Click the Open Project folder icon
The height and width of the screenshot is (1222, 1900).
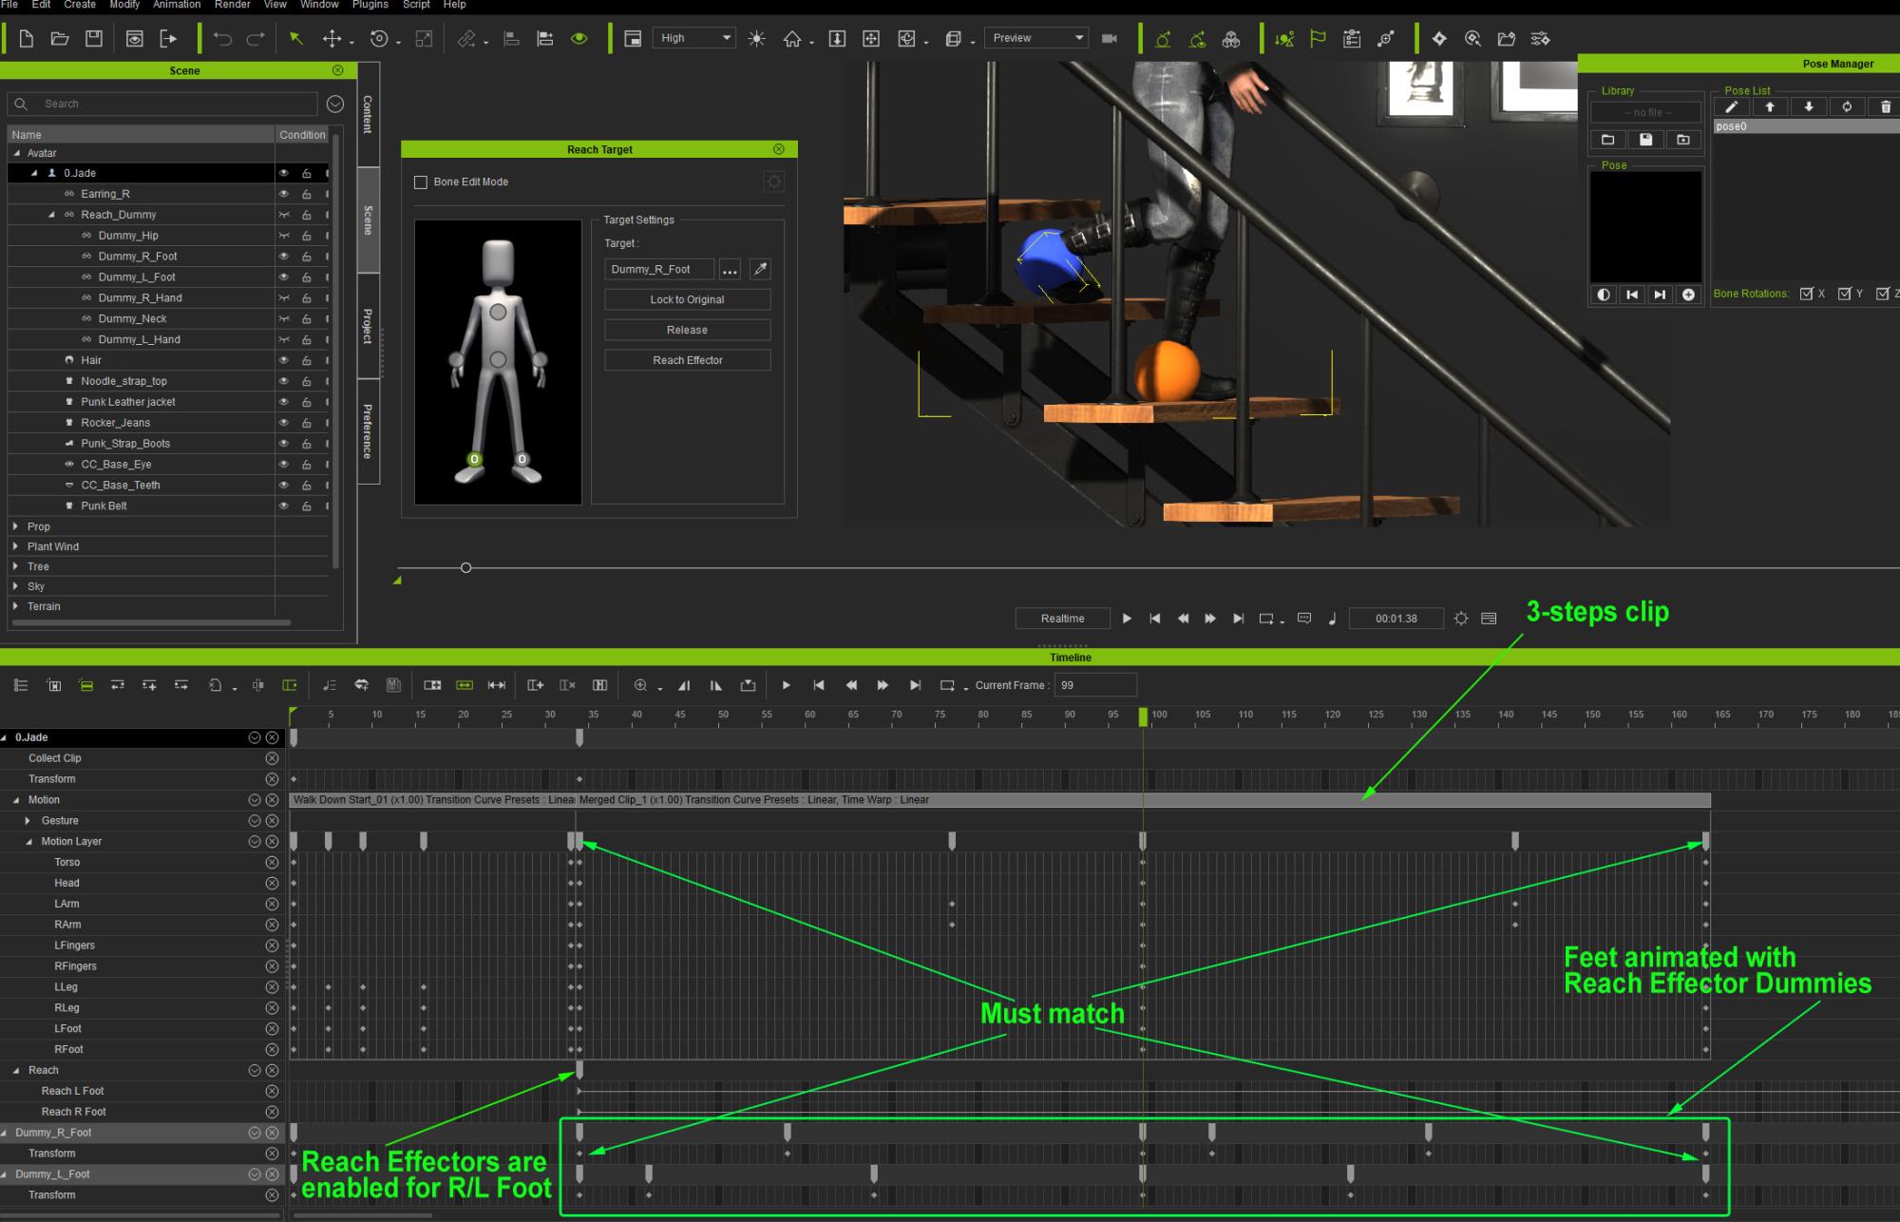[60, 39]
